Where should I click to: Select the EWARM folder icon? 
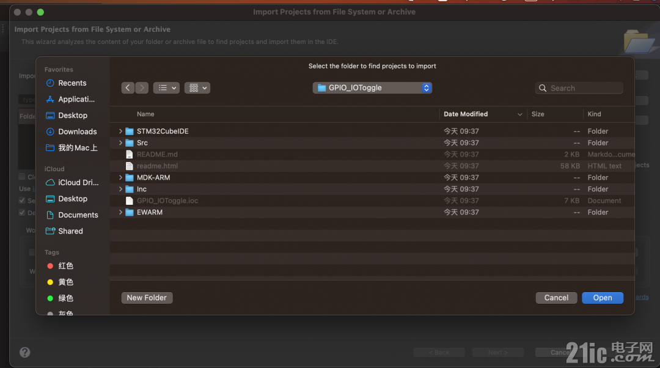tap(130, 212)
